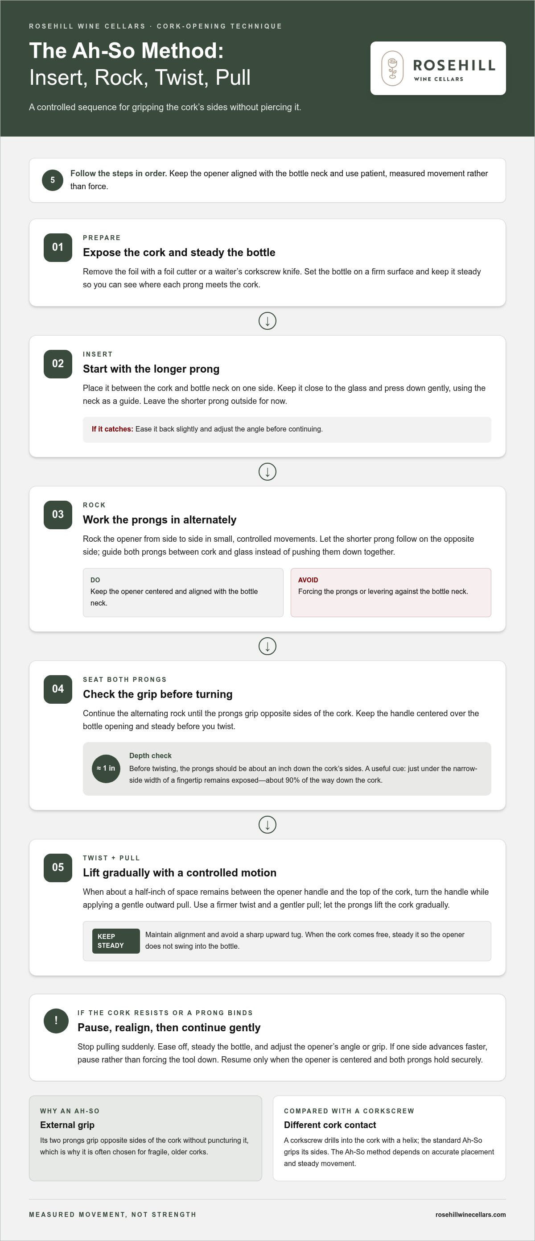Click the AVOID tip box
Screen dimensions: 535x1241
(391, 593)
